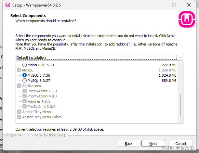Close the Setup window

pos(189,5)
